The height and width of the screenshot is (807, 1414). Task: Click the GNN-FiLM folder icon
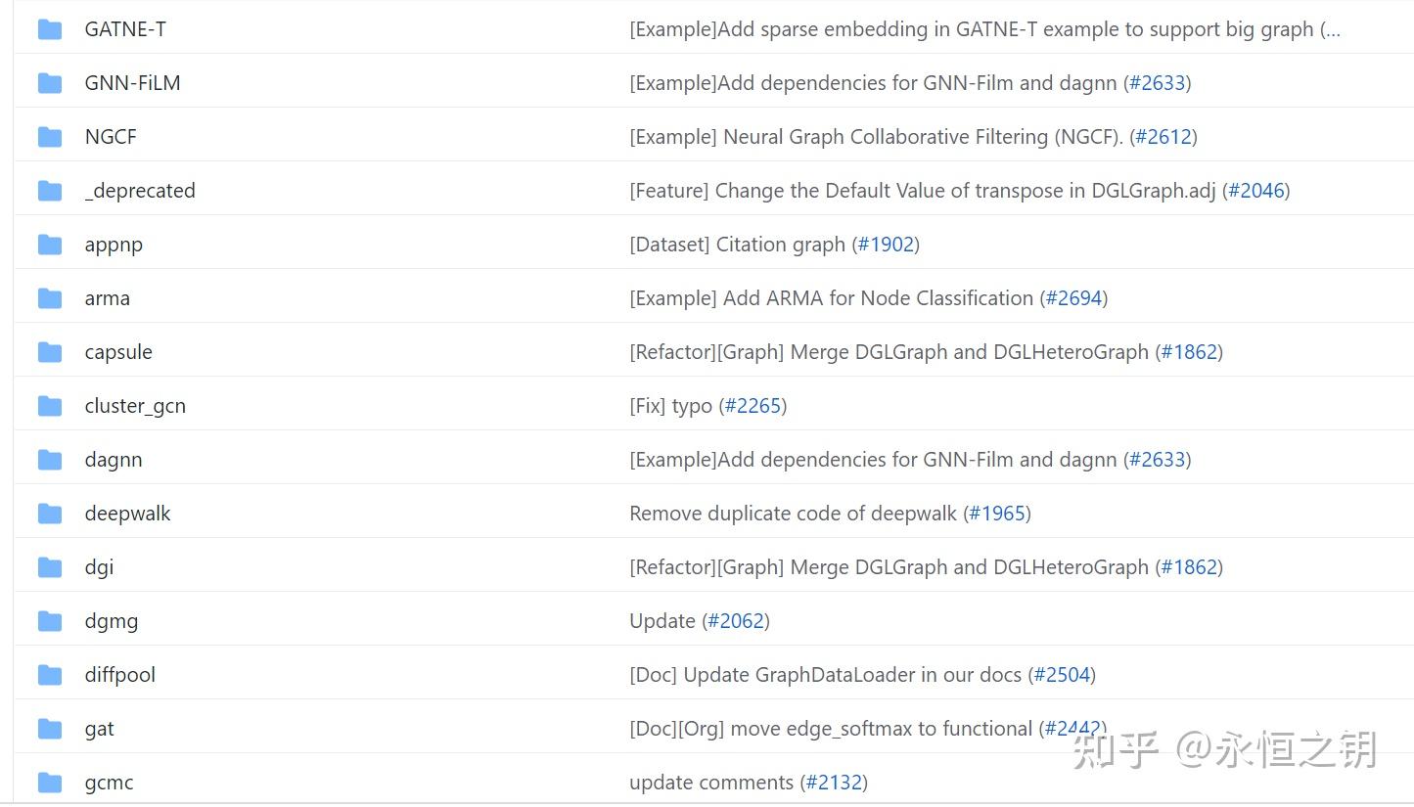tap(50, 83)
